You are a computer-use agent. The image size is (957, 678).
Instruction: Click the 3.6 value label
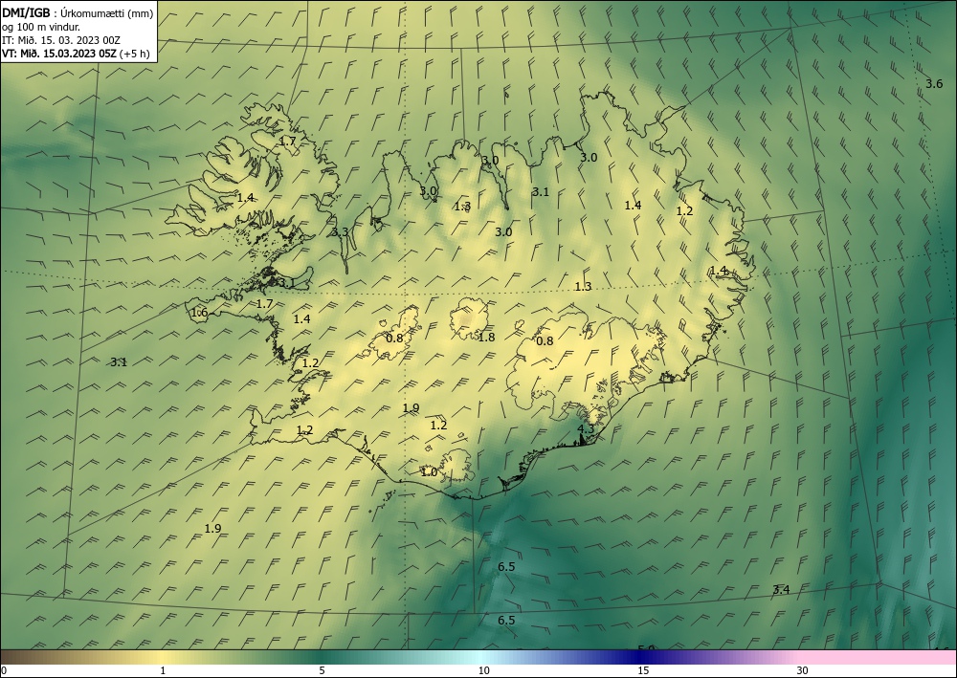pos(934,84)
